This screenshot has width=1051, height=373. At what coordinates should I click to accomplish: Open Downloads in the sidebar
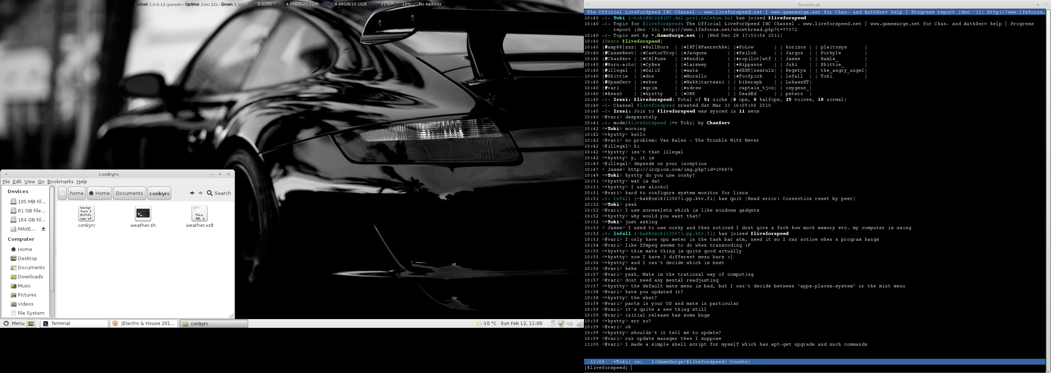30,276
